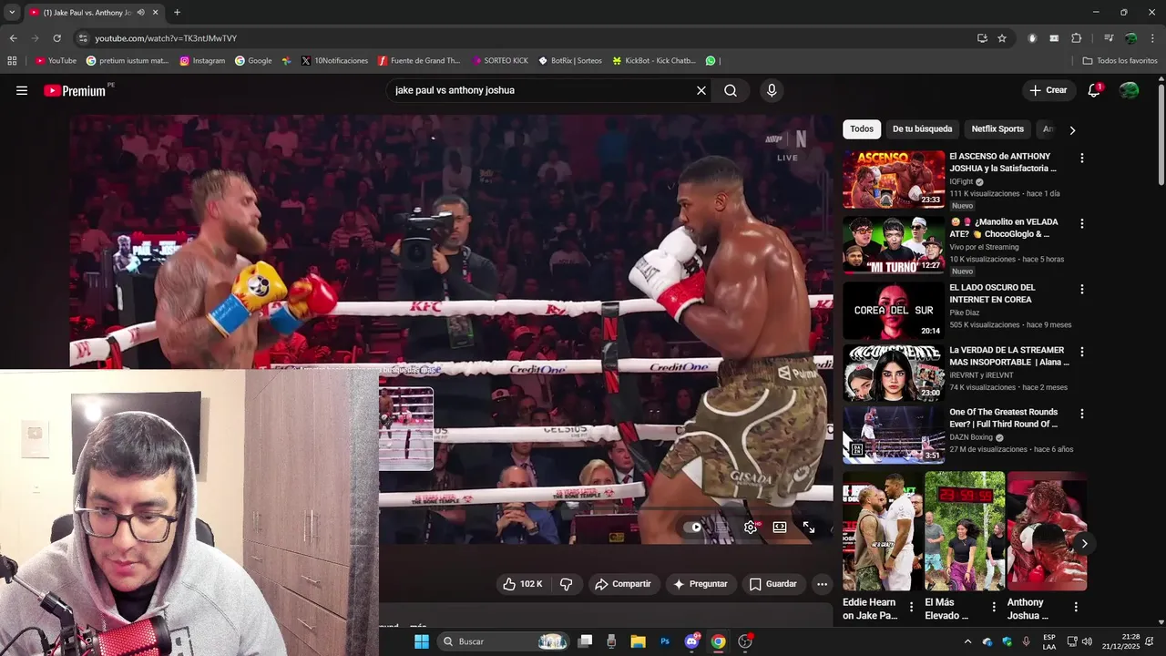
Task: Open the YouTube guide hamburger menu
Action: tap(22, 90)
